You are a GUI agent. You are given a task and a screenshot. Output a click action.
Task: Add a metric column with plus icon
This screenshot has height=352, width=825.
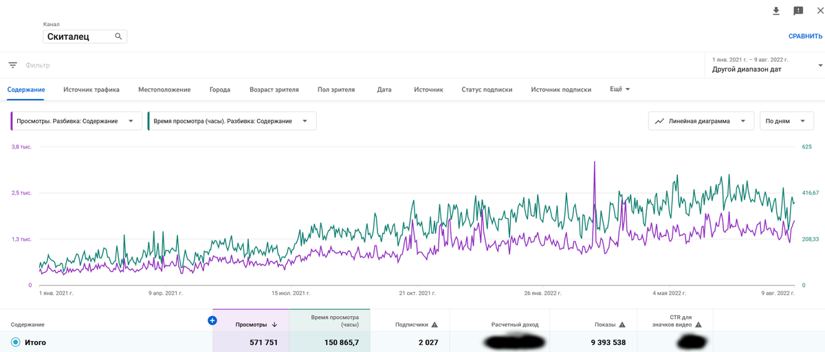click(x=212, y=320)
